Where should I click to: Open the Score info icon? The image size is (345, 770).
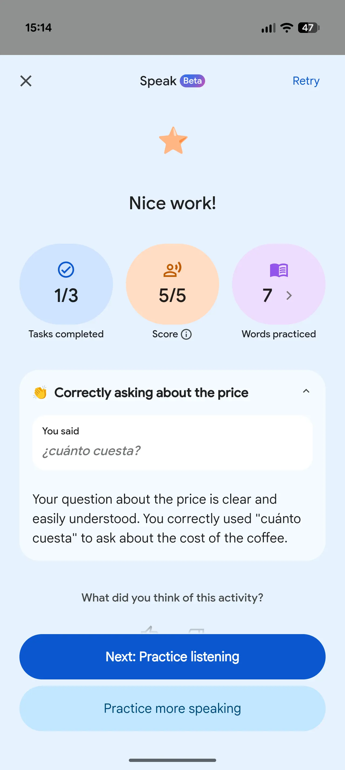[187, 334]
